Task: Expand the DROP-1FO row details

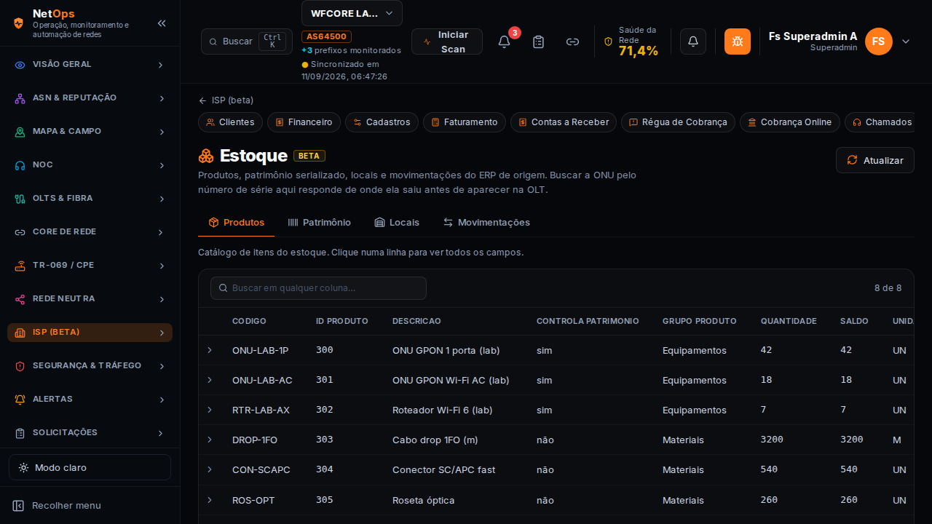Action: (210, 440)
